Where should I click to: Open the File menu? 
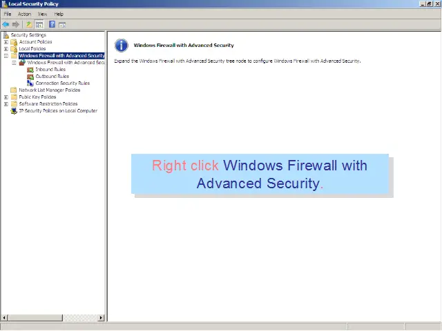click(8, 14)
